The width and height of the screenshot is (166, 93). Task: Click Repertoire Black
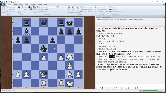click(42, 12)
